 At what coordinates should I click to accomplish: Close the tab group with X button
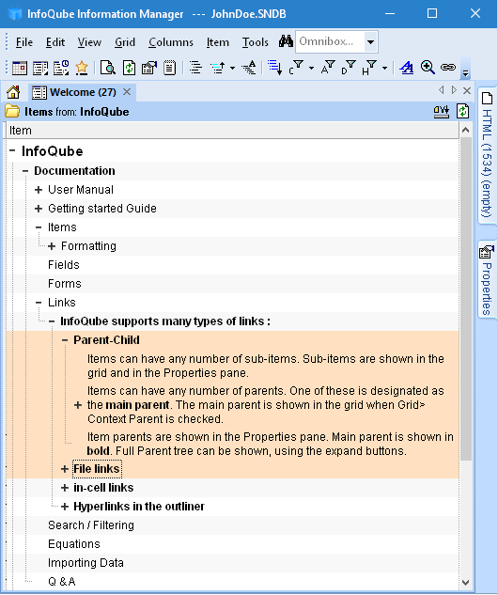(x=467, y=90)
